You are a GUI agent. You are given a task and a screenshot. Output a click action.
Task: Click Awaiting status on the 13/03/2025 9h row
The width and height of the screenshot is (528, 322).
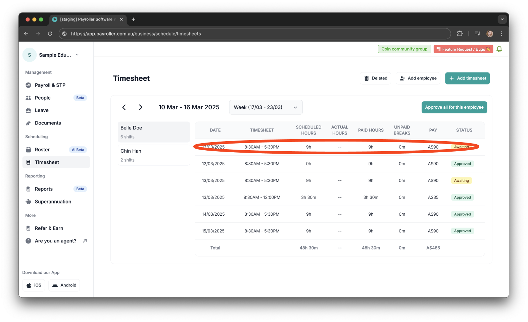click(x=462, y=180)
